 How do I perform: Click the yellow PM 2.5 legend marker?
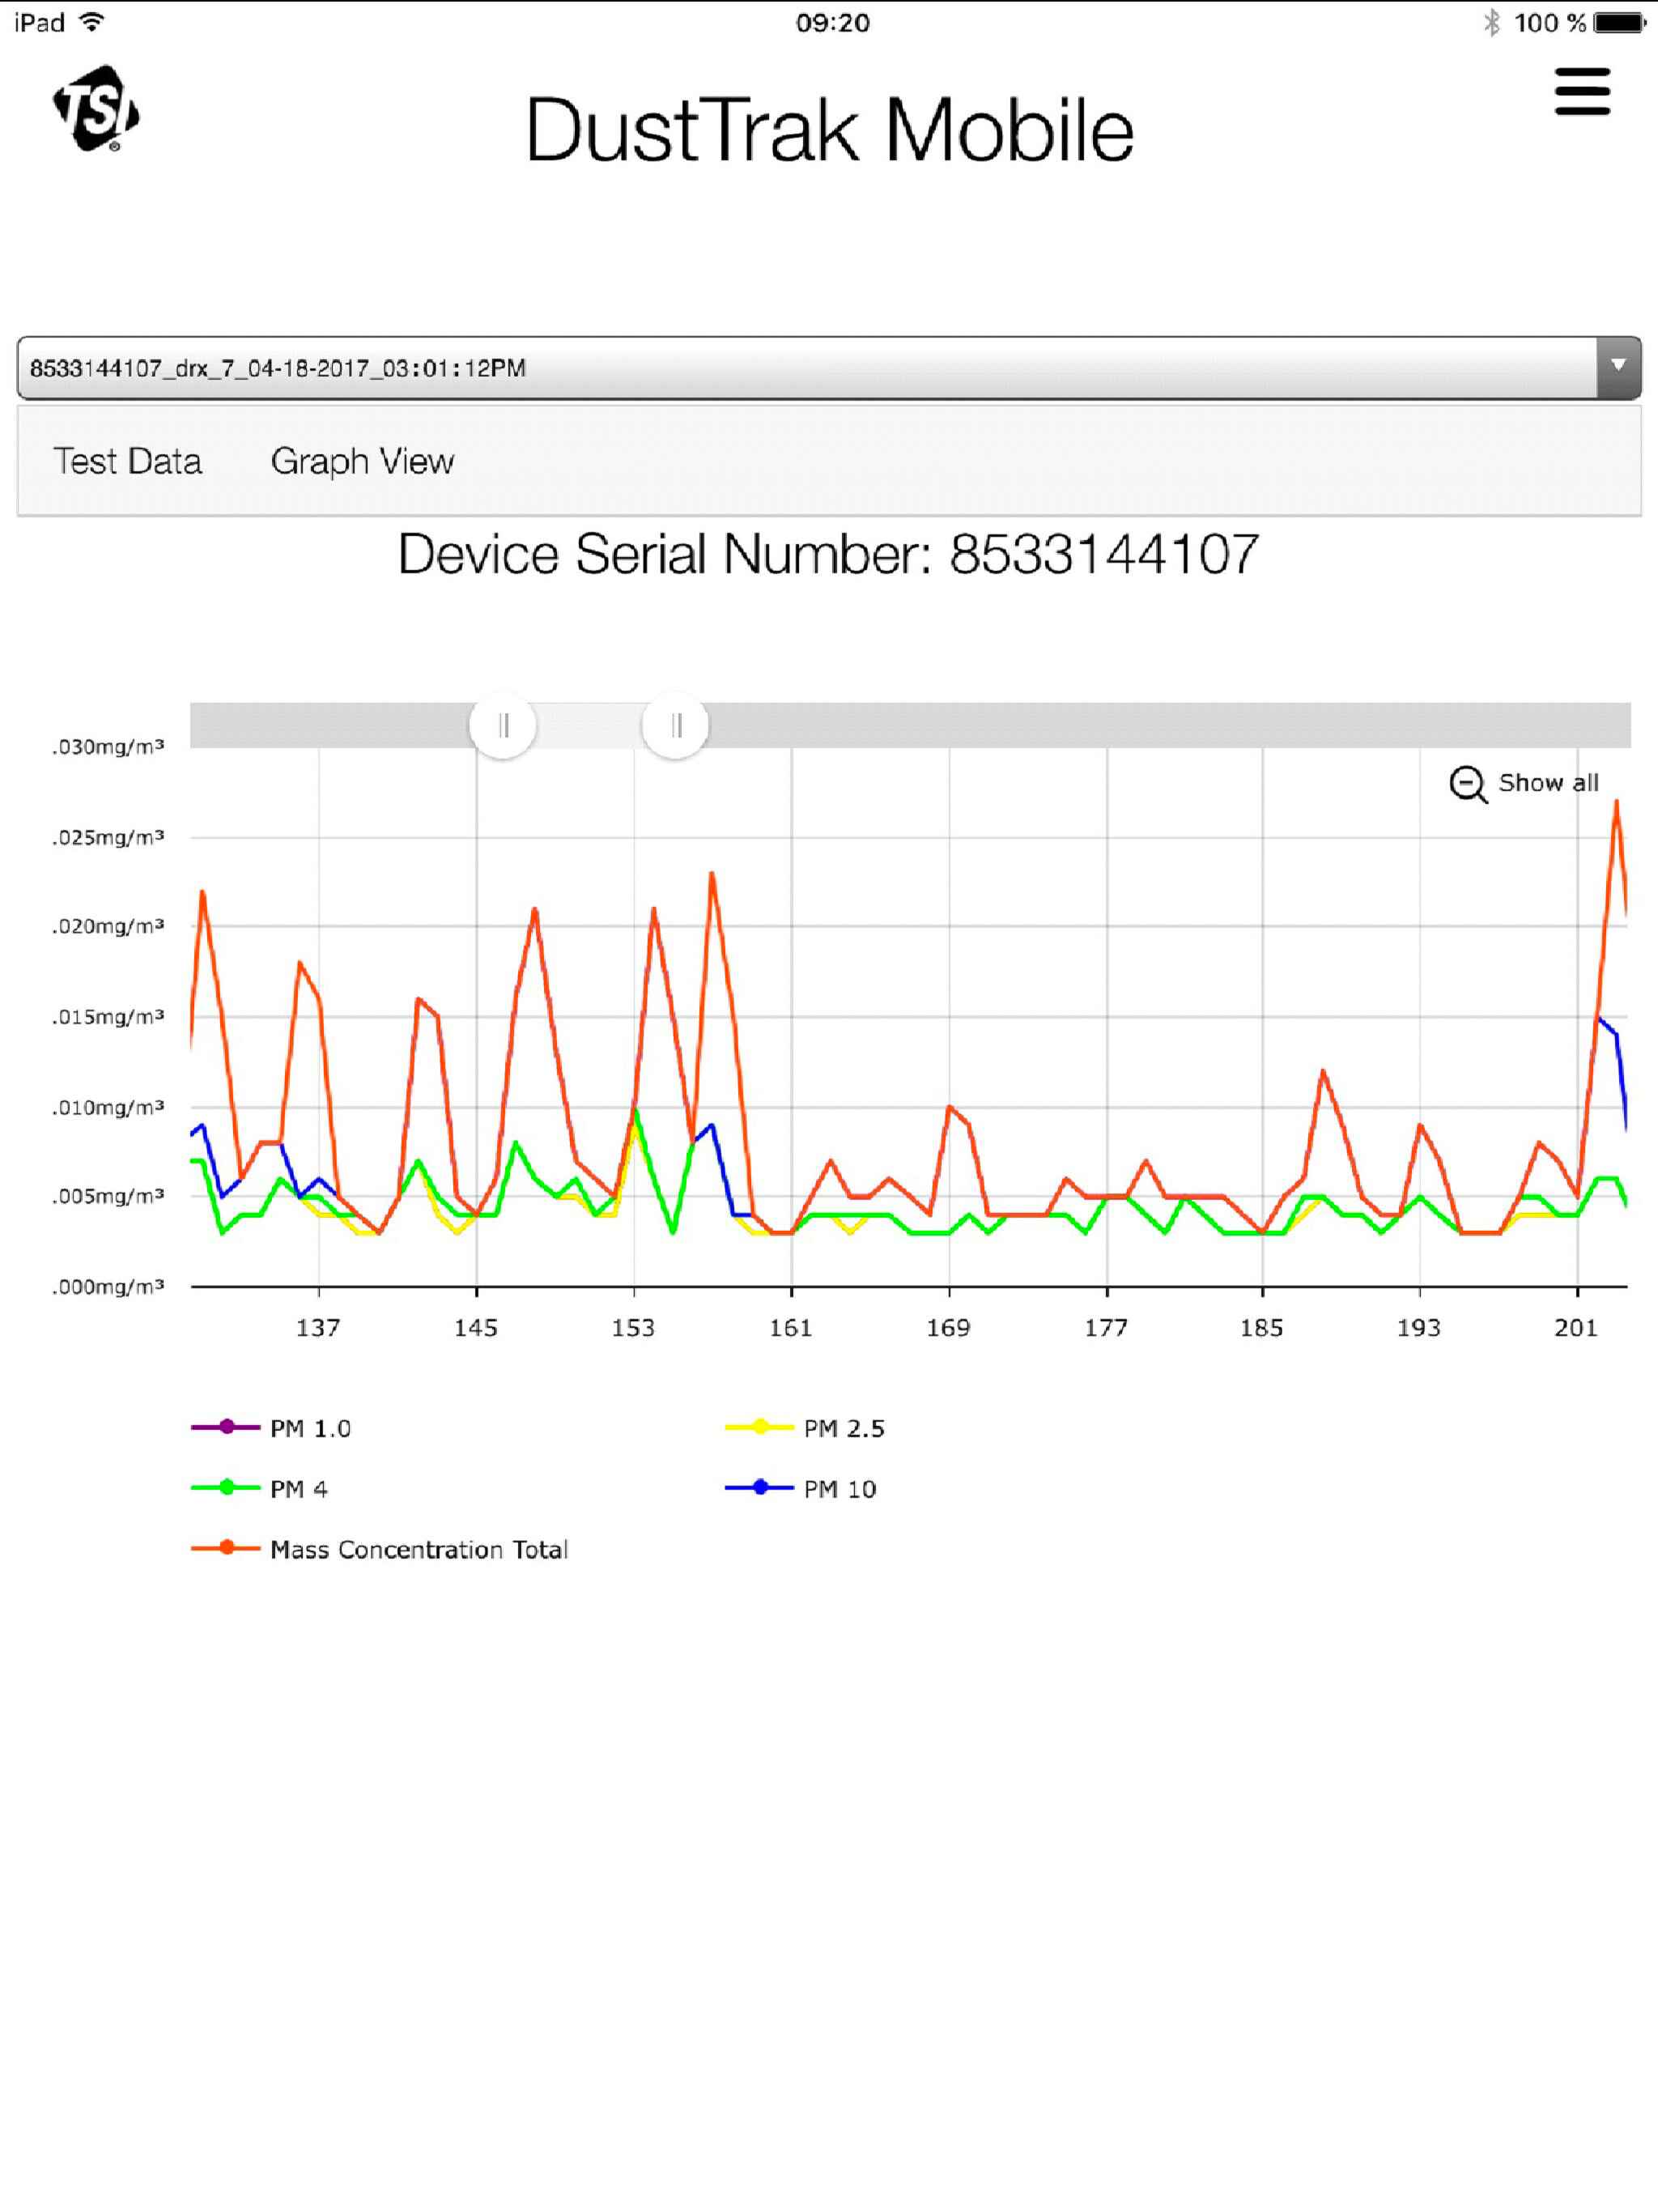(760, 1427)
